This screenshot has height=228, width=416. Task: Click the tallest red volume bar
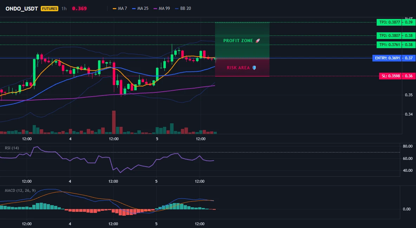pyautogui.click(x=114, y=122)
